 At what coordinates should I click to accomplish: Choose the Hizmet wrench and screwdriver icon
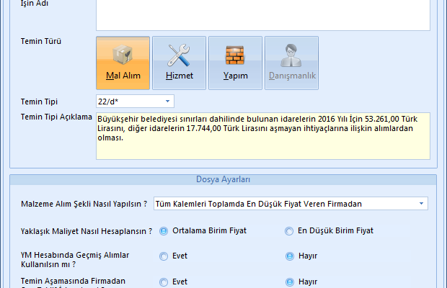point(179,63)
